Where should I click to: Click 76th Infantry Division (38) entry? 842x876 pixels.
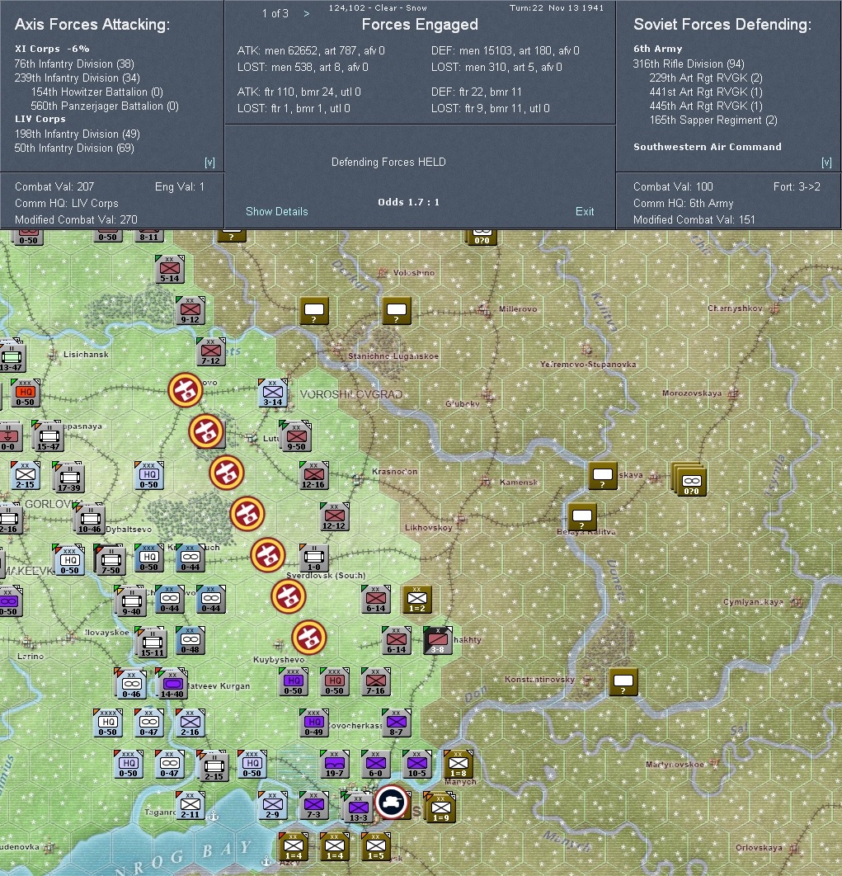[x=74, y=64]
